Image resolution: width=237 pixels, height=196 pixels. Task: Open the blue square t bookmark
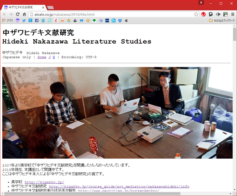click(30, 21)
